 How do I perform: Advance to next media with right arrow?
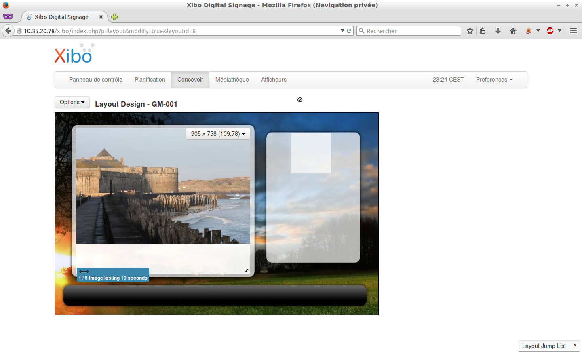click(x=87, y=272)
